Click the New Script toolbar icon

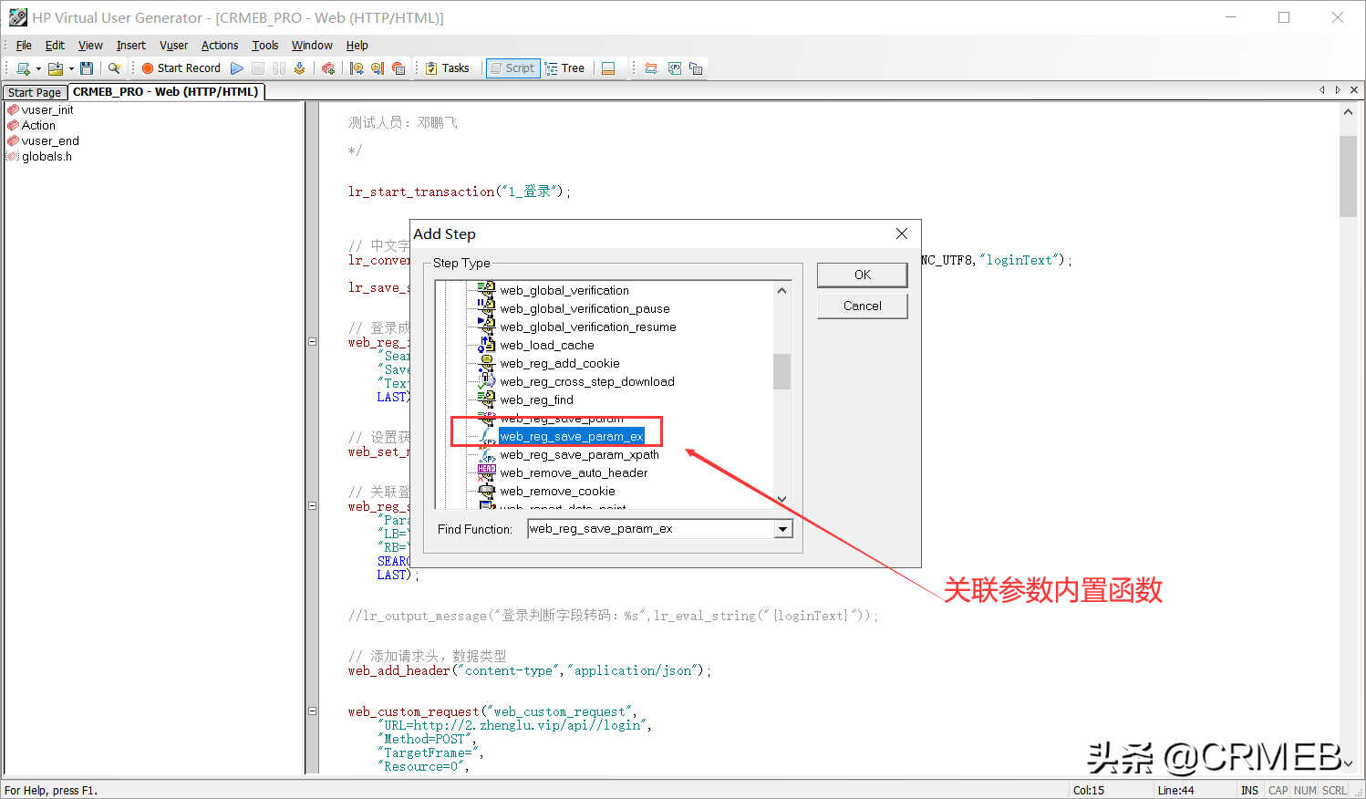coord(23,68)
